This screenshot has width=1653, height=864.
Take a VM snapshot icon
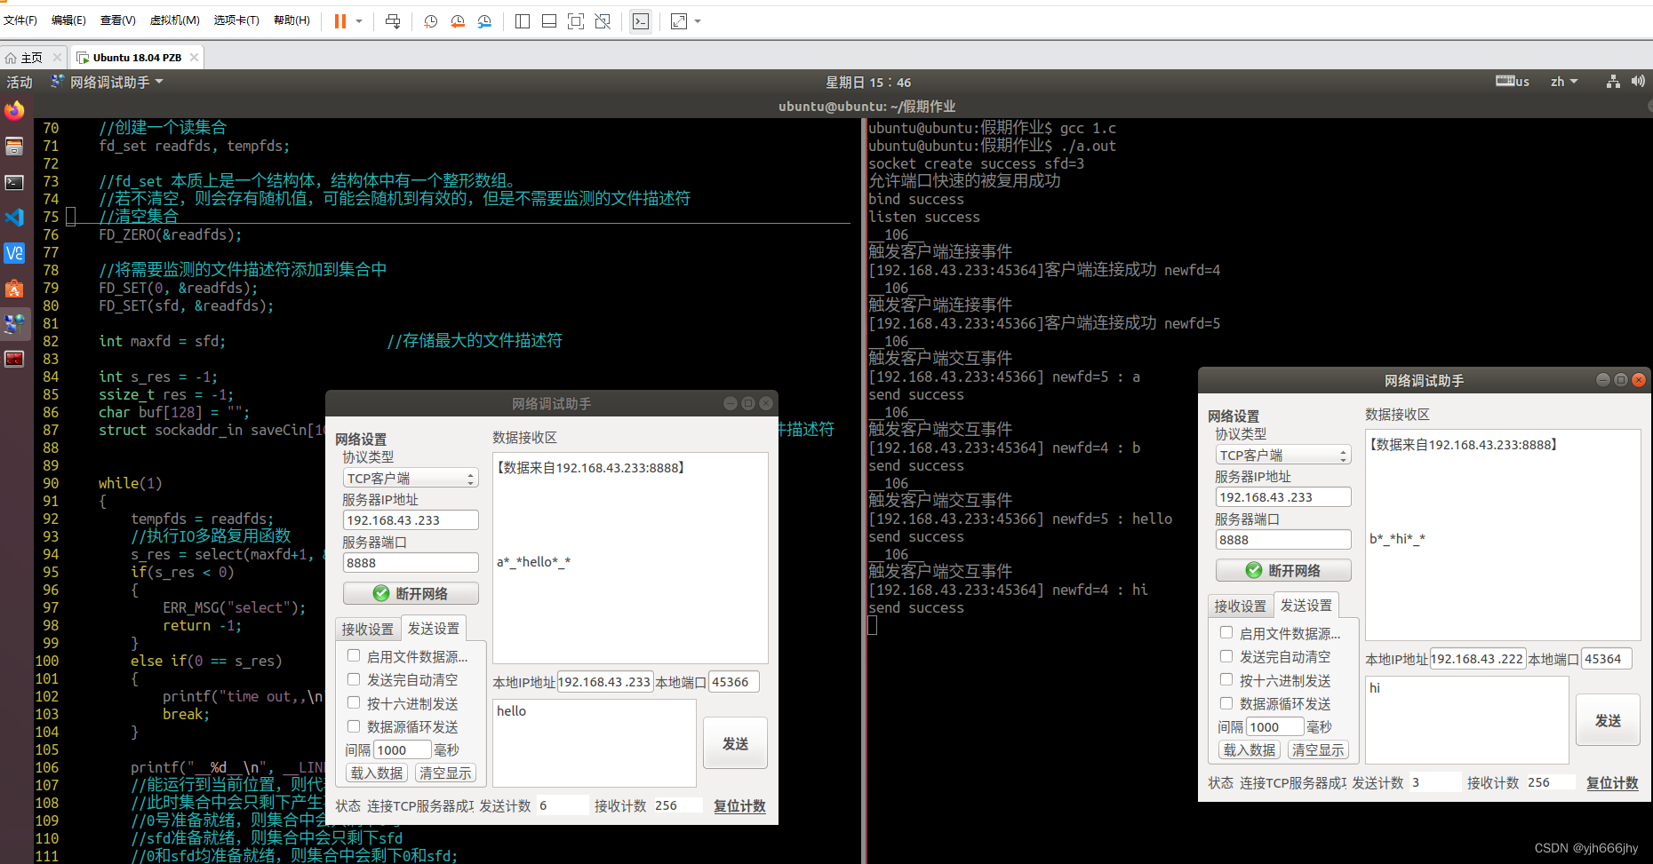pyautogui.click(x=431, y=21)
